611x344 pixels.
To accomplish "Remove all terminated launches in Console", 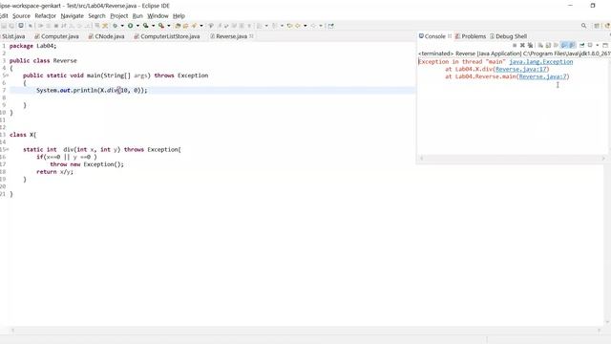I will pos(530,45).
